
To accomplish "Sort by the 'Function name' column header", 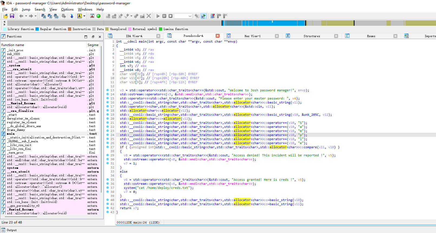I will click(x=43, y=45).
